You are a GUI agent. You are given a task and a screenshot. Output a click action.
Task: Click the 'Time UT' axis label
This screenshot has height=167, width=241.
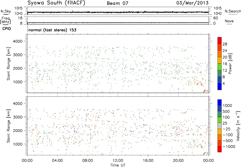(x=118, y=165)
